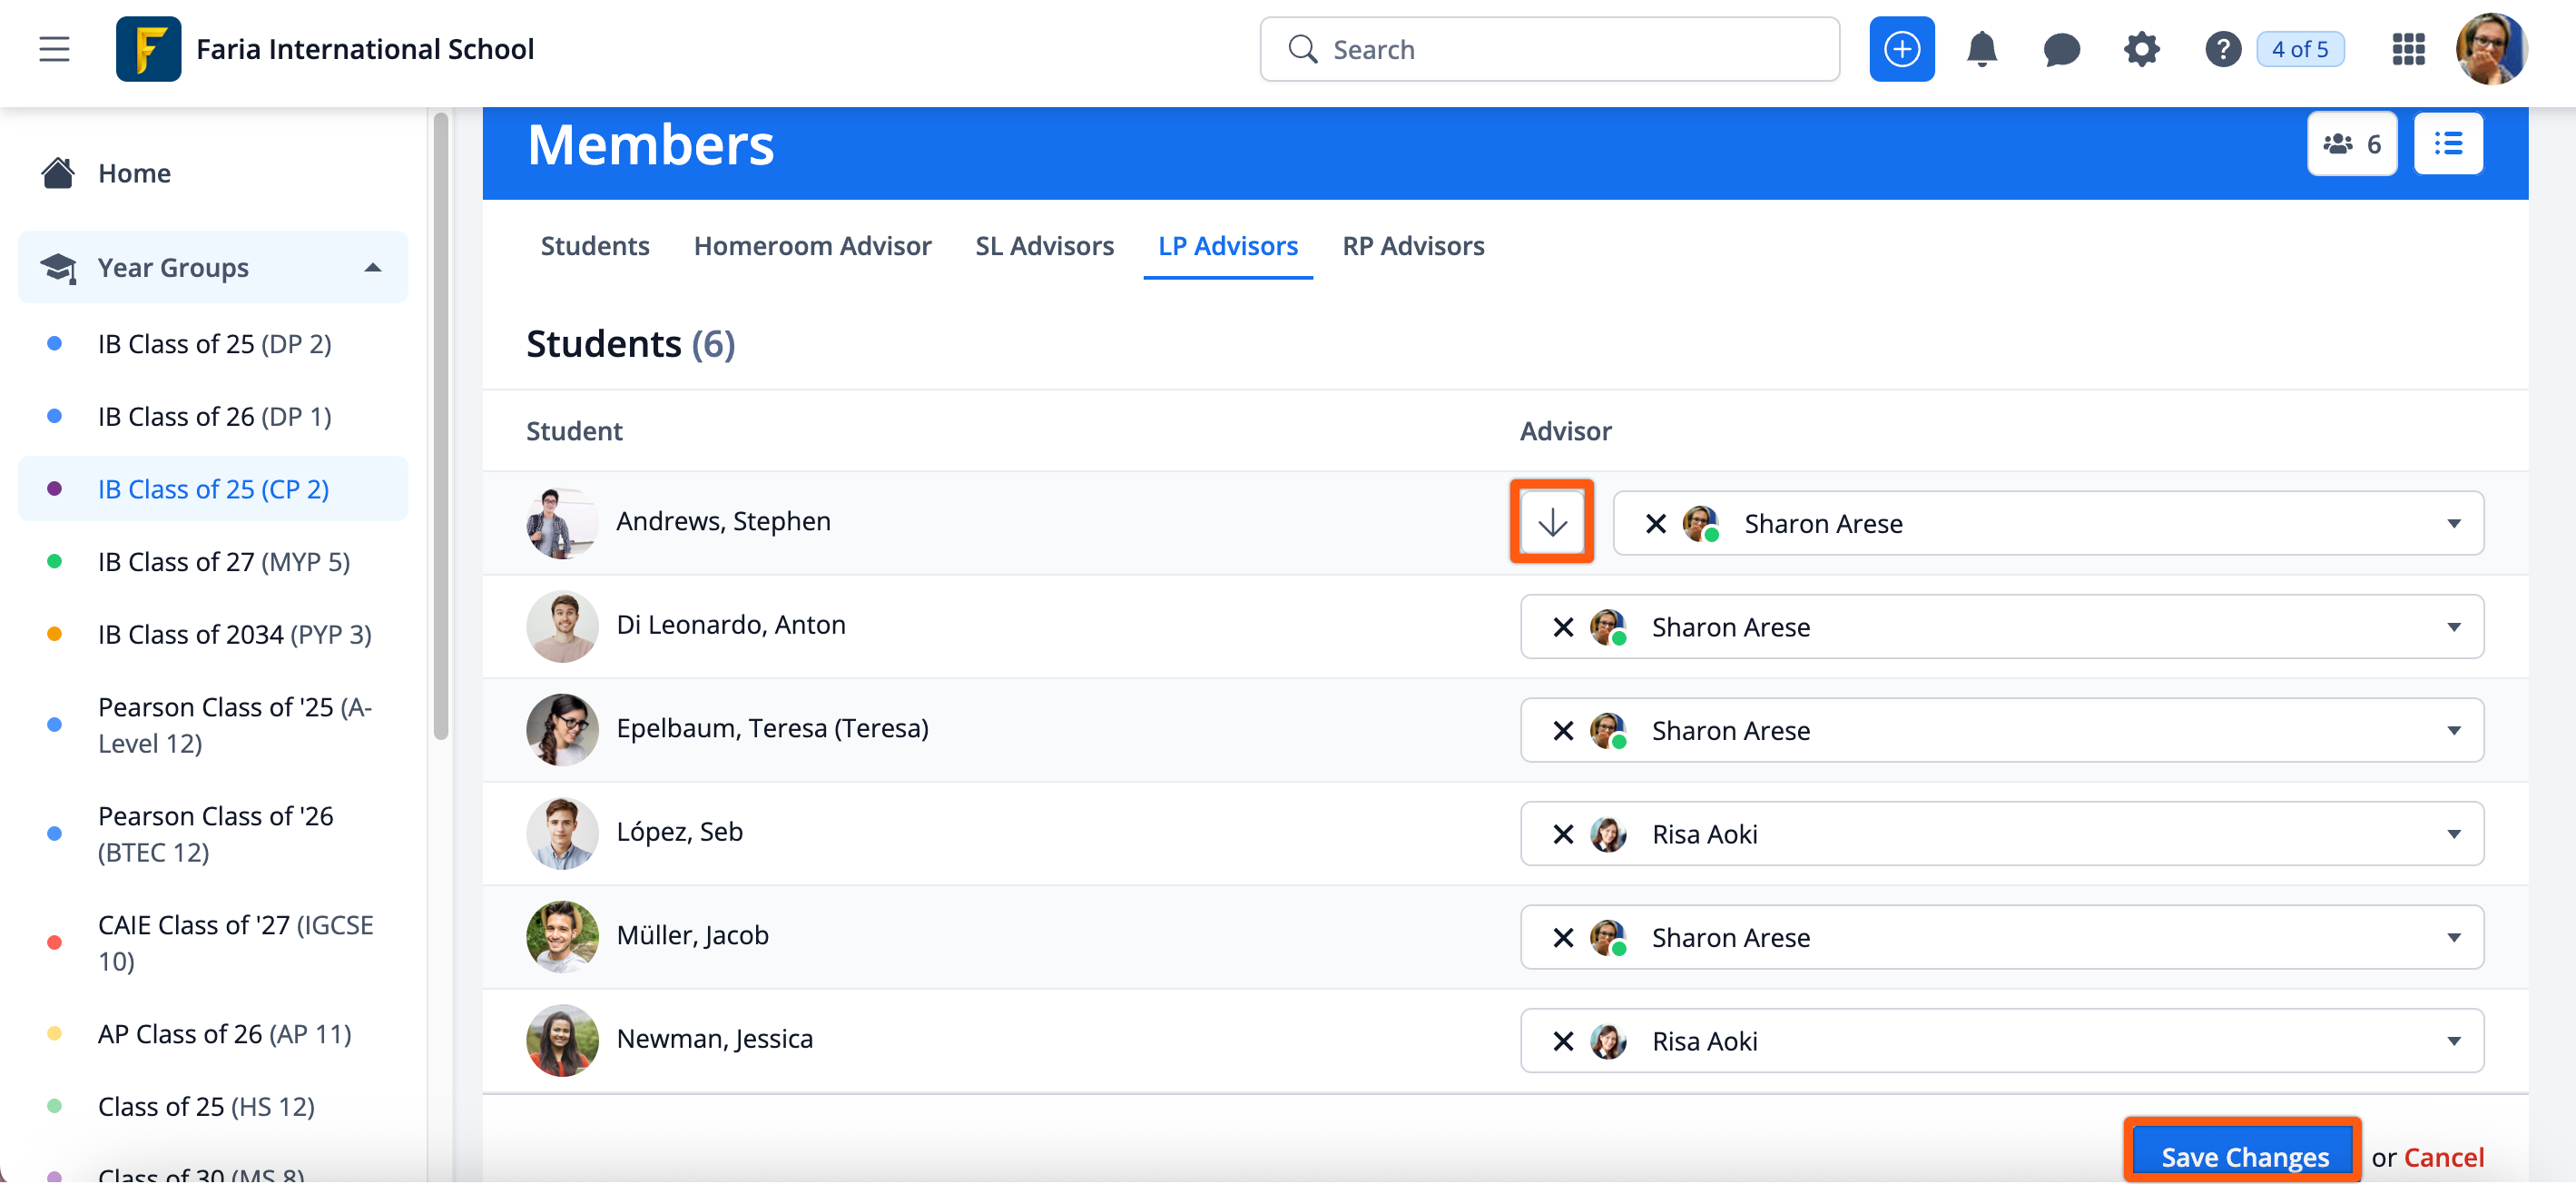
Task: Remove Risa Aoki advisor for López, Seb
Action: (x=1563, y=834)
